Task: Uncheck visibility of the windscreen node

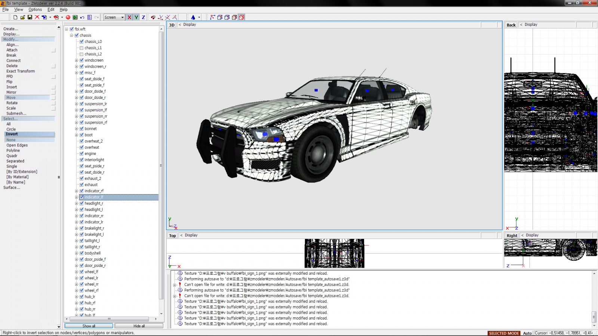Action: point(81,60)
